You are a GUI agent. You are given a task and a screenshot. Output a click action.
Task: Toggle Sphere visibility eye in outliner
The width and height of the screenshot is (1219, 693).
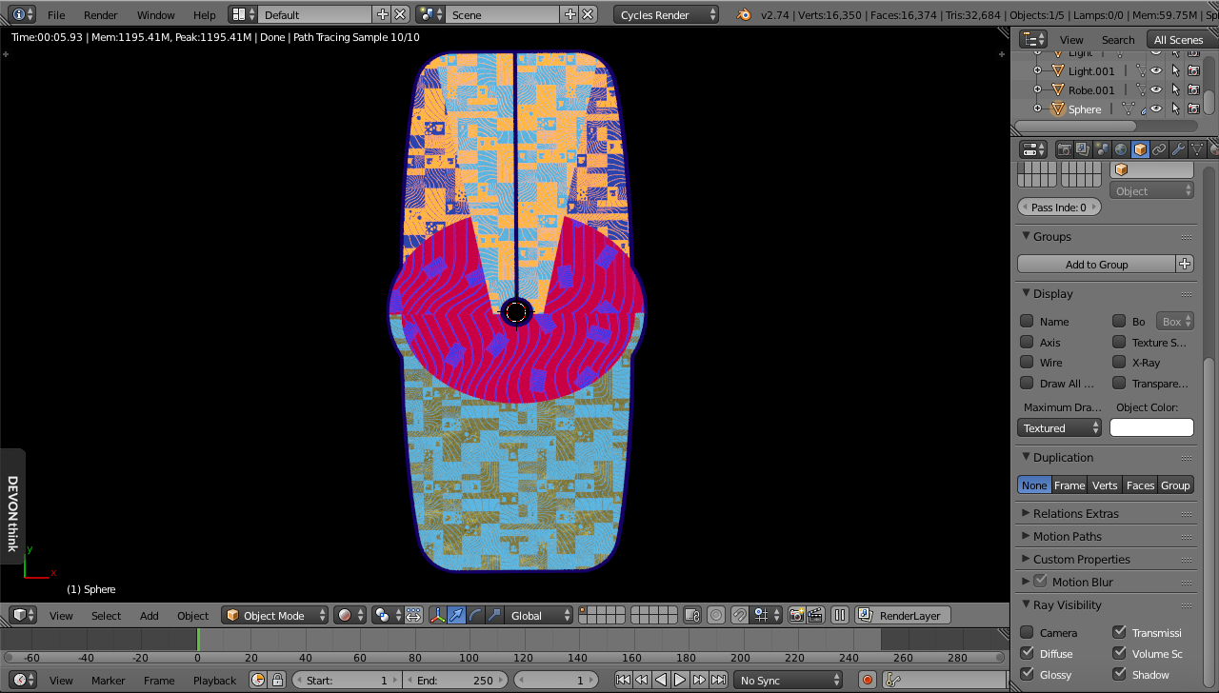click(x=1156, y=109)
